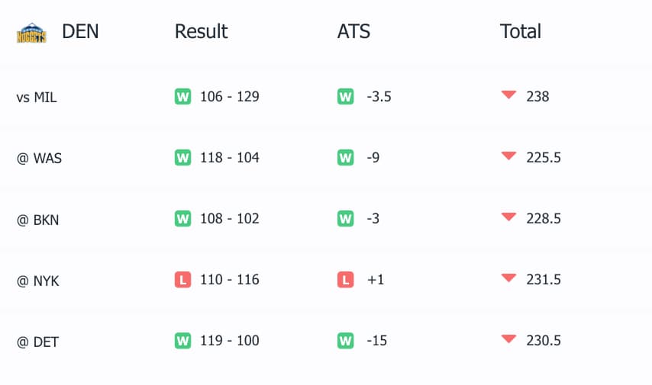
Task: Click the 228.5 total value
Action: pyautogui.click(x=544, y=219)
